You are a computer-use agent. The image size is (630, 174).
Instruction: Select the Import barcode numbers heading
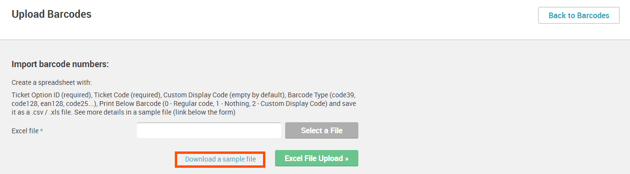point(60,64)
